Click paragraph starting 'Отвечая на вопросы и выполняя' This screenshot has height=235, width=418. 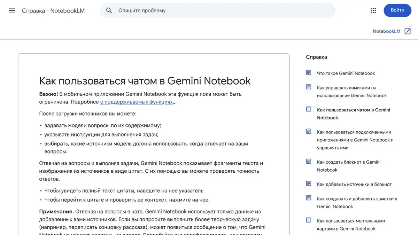(x=151, y=171)
